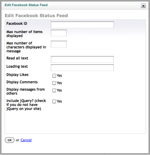This screenshot has width=150, height=155.
Task: Tick the Display Comments checkbox
Action: point(54,83)
